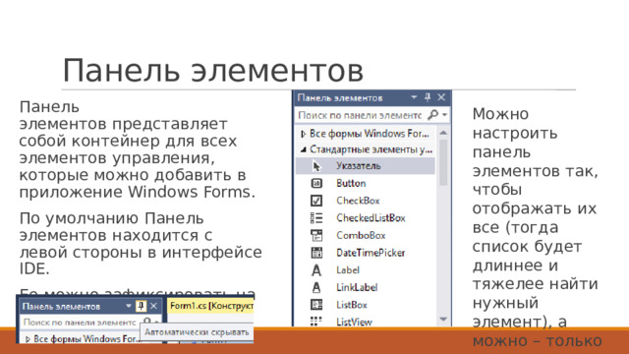This screenshot has height=354, width=629.
Task: Select LinkLabel text in toolbox list
Action: tap(357, 287)
